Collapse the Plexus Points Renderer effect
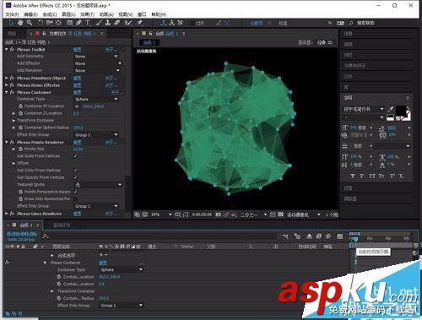This screenshot has height=320, width=422. (7, 142)
